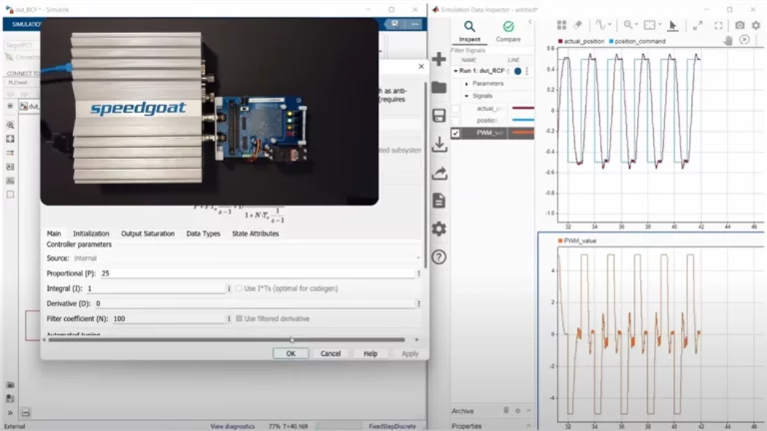Collapse the Run 1: dut_RCP tree node
The width and height of the screenshot is (767, 431).
(455, 71)
